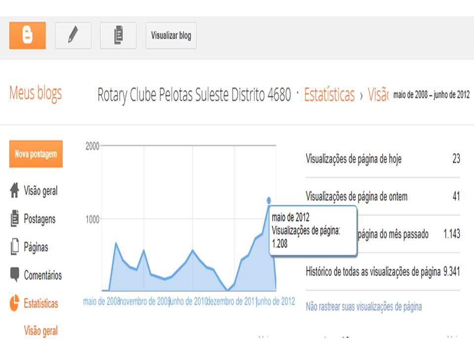Click the maio de 2008 axis label
This screenshot has width=474, height=355.
point(102,301)
